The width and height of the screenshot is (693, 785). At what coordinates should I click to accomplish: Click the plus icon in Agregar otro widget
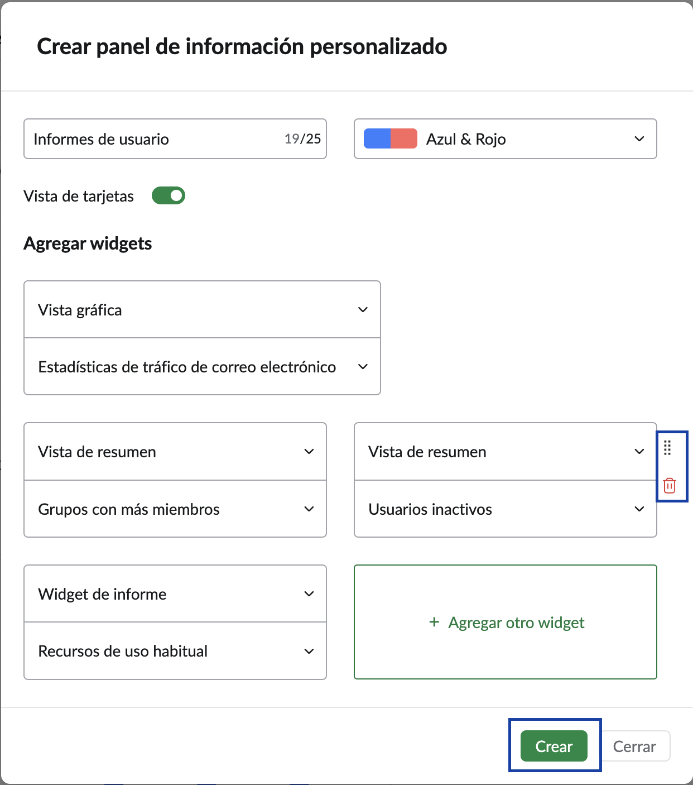click(434, 622)
